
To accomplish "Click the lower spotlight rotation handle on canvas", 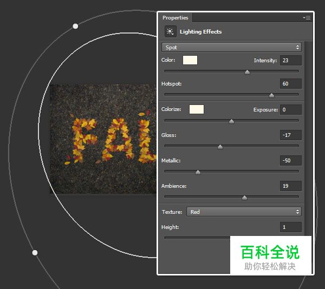I will point(35,253).
